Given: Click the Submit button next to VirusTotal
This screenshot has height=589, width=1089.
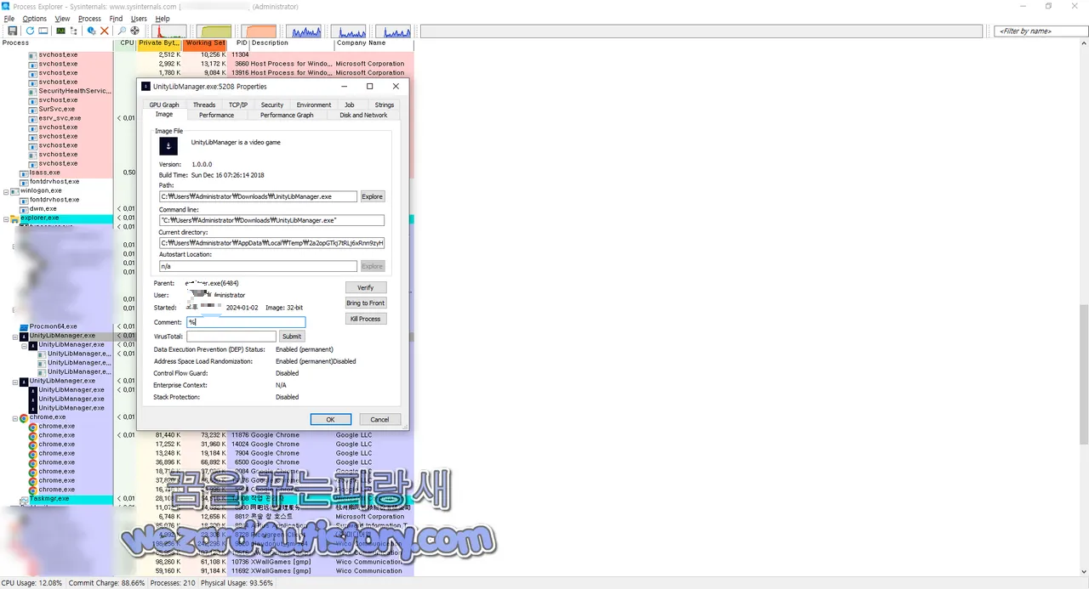Looking at the screenshot, I should coord(292,336).
